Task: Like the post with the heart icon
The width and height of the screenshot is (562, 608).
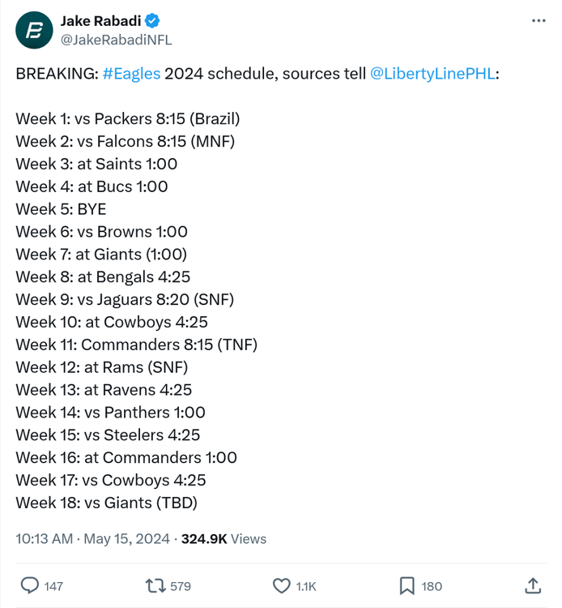Action: point(281,585)
